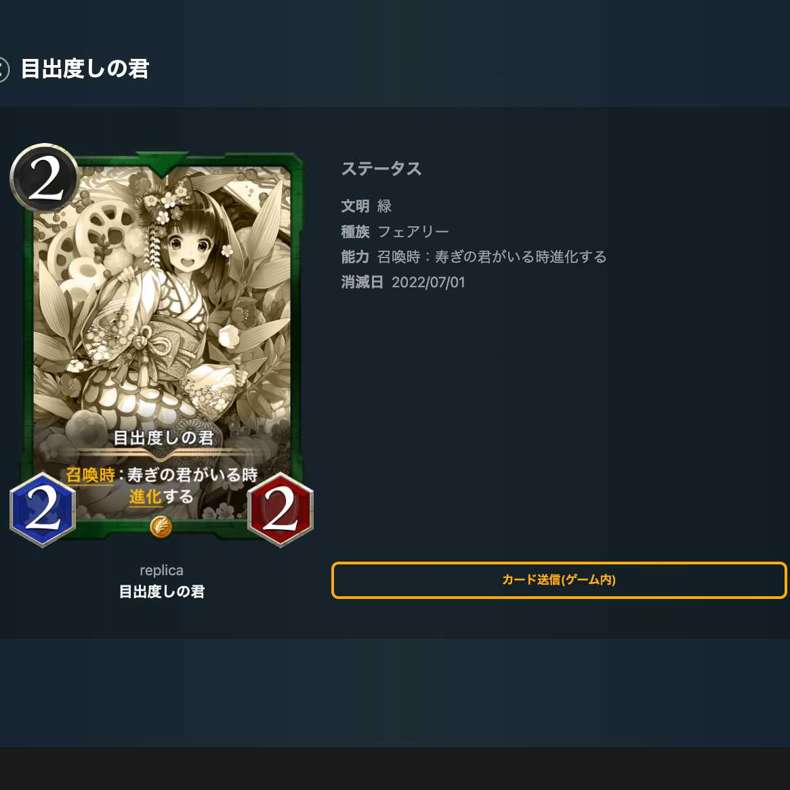790x790 pixels.
Task: Click the black mana cost 2 orb
Action: tap(45, 178)
